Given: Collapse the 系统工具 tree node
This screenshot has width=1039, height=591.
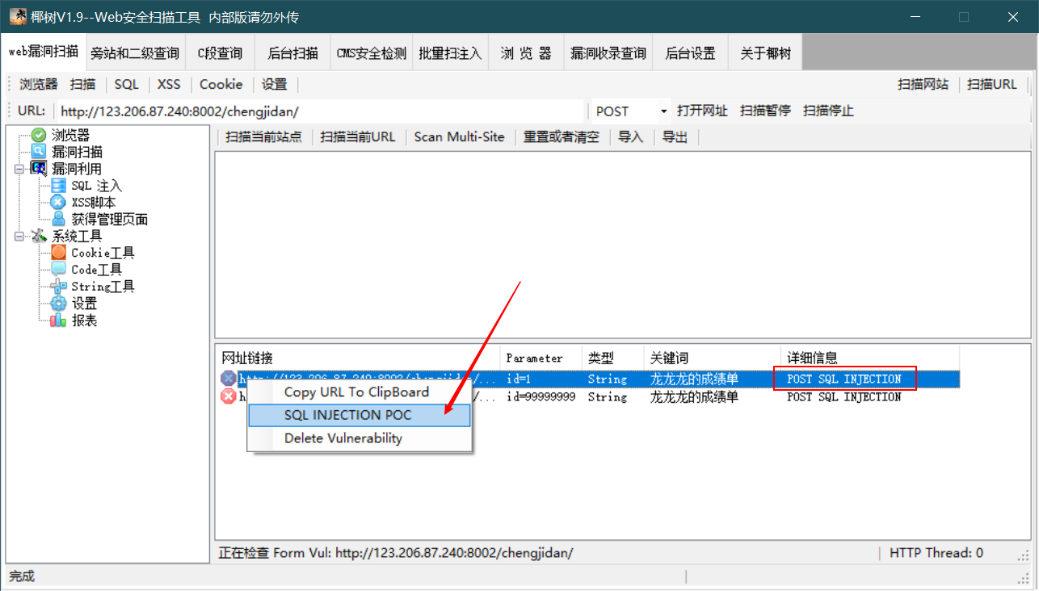Looking at the screenshot, I should tap(19, 237).
